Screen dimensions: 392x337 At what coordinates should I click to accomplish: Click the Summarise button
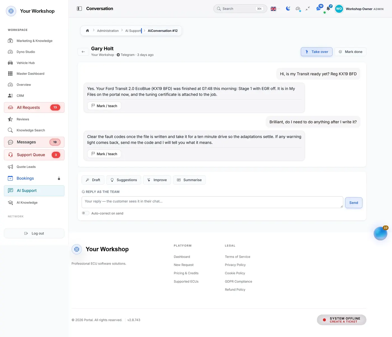(189, 180)
